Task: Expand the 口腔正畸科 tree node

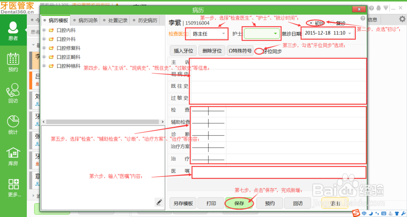Action: click(44, 57)
